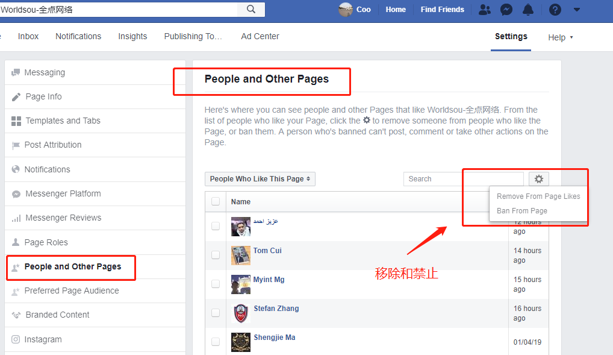Check the box for Stefan Zhang

pyautogui.click(x=216, y=313)
